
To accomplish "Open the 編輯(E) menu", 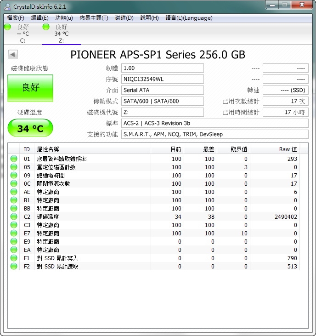I will point(39,18).
